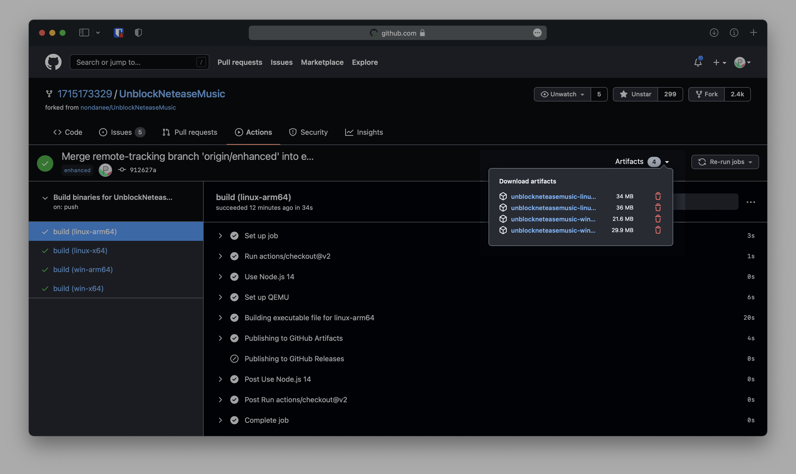Select the build (win-x64) job

116,289
